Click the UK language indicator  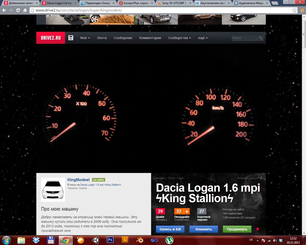click(251, 240)
